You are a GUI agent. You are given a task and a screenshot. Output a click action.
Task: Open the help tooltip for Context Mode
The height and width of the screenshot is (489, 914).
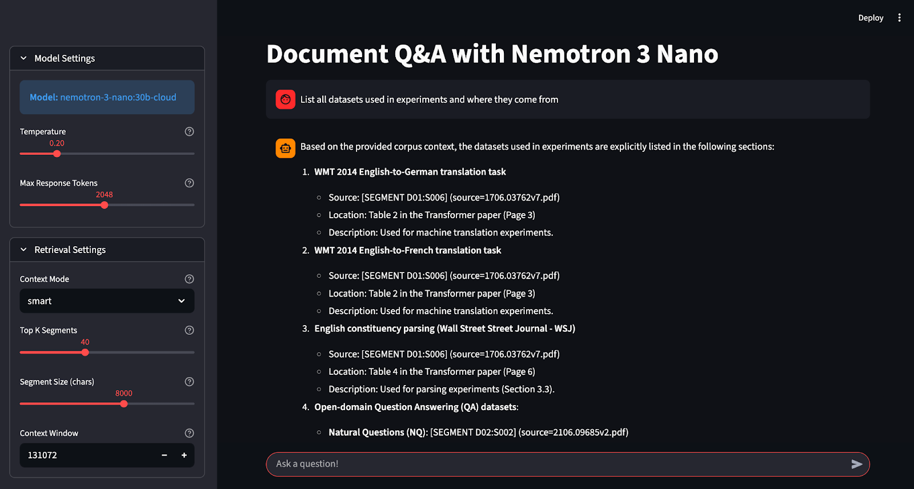pos(189,279)
